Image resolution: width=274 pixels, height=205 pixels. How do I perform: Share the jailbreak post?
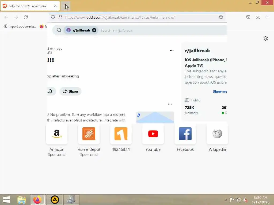pos(70,91)
